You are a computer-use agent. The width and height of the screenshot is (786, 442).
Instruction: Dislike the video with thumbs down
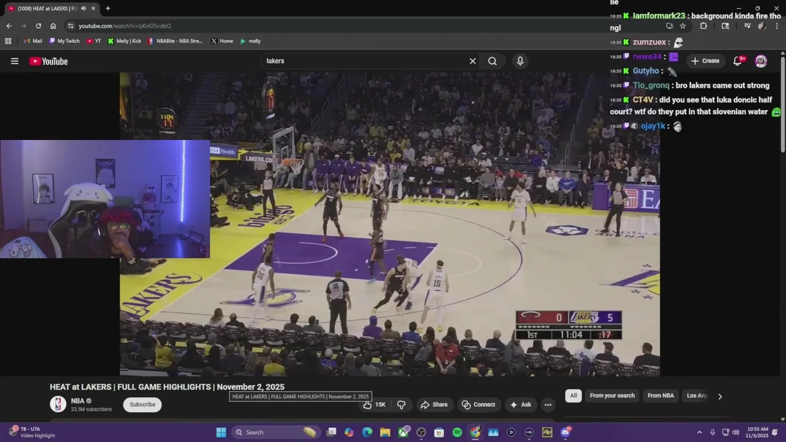(x=401, y=405)
